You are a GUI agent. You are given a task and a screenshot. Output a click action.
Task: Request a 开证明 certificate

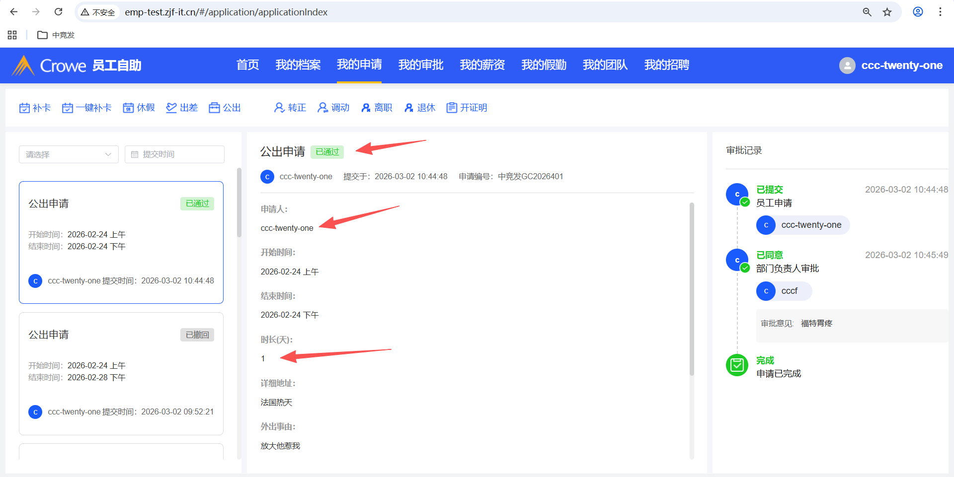[x=467, y=108]
